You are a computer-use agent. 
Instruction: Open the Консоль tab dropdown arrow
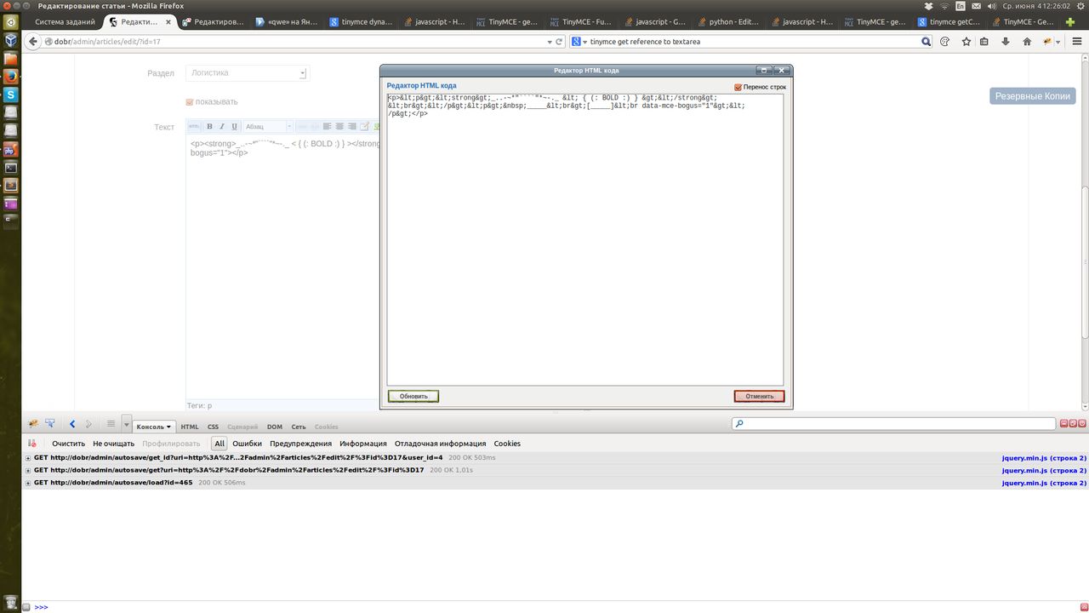tap(168, 427)
